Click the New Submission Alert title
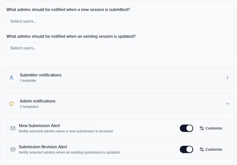The width and height of the screenshot is (237, 165). tap(39, 126)
